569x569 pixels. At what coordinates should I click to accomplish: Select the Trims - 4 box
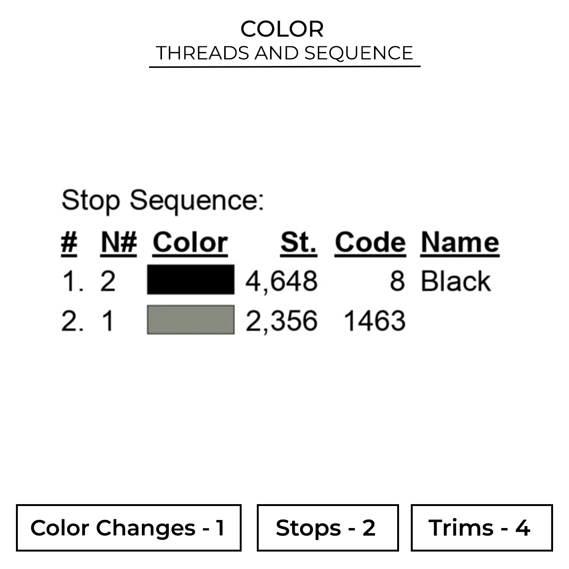pyautogui.click(x=481, y=528)
